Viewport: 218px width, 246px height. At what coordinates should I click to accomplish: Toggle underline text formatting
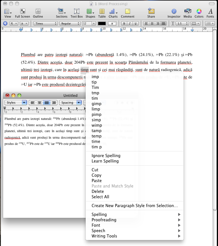[x=135, y=24]
